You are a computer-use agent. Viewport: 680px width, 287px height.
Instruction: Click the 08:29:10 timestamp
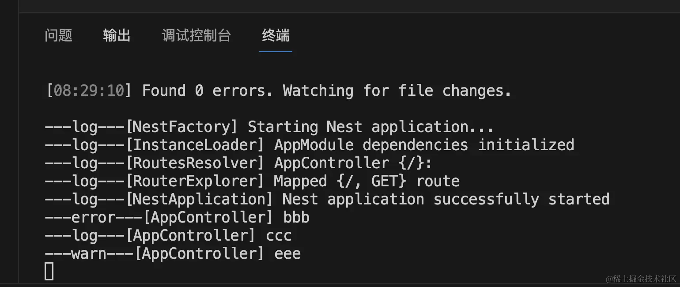click(89, 91)
